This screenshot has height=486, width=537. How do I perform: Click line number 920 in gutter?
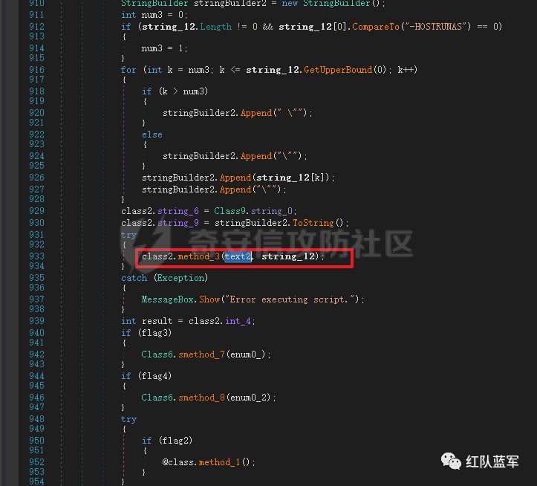(x=36, y=113)
